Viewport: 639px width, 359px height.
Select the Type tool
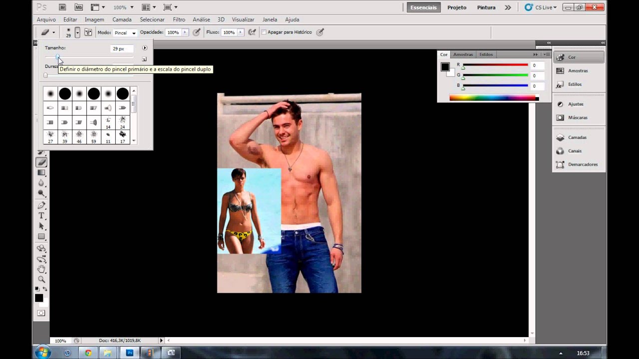(41, 216)
